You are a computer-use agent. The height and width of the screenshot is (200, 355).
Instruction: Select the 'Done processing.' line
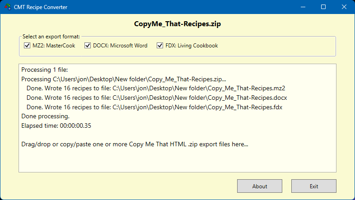click(45, 116)
